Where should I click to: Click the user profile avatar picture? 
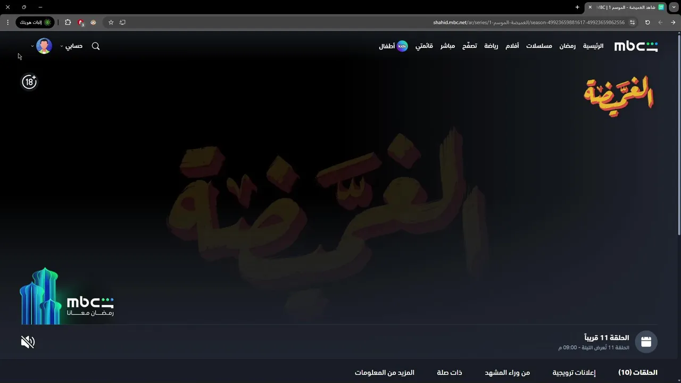[x=44, y=46]
